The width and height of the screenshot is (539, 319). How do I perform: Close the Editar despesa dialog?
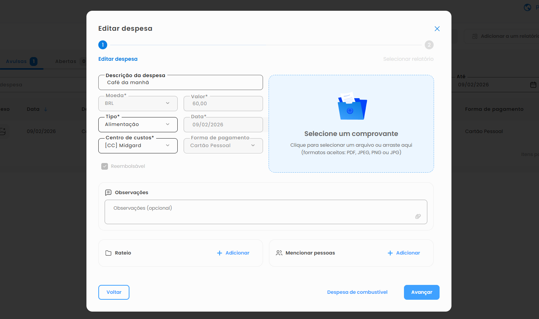[437, 29]
